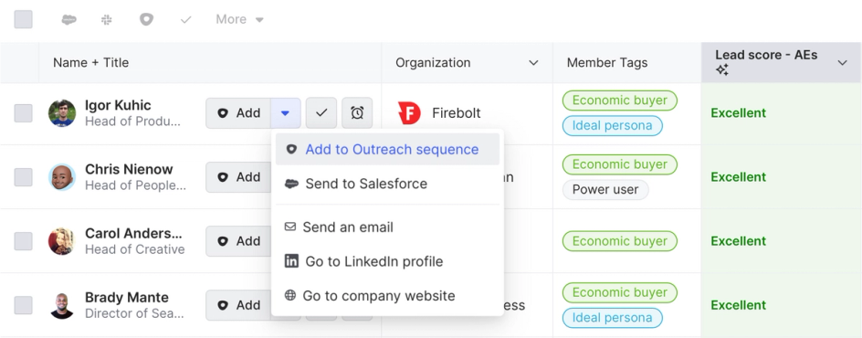Screen dimensions: 862x338
Task: Click the Add button for Brady Mante
Action: point(238,305)
